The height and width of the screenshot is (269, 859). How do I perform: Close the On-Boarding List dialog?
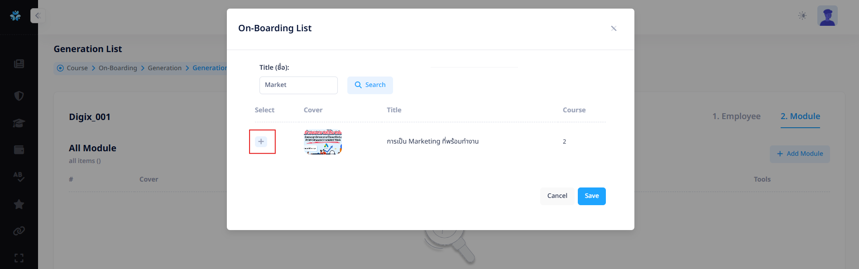pyautogui.click(x=614, y=29)
